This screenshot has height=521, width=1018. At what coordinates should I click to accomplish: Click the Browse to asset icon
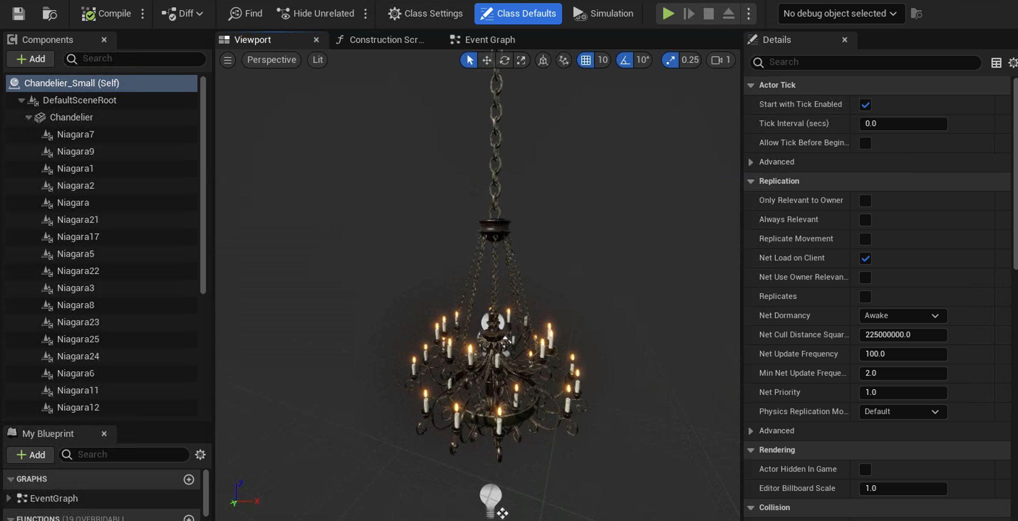pos(50,13)
